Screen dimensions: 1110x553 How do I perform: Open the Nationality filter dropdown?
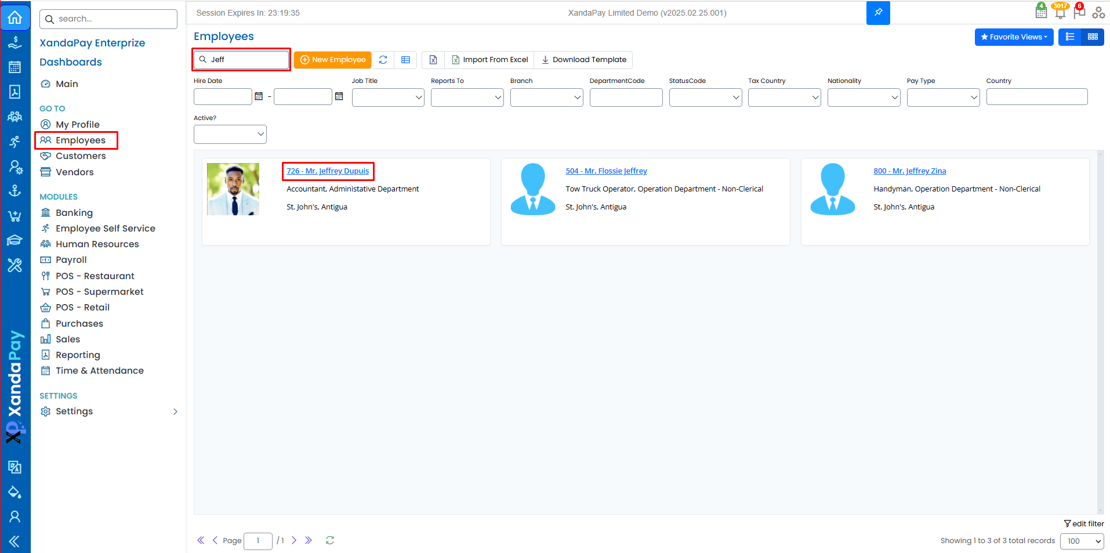click(864, 97)
